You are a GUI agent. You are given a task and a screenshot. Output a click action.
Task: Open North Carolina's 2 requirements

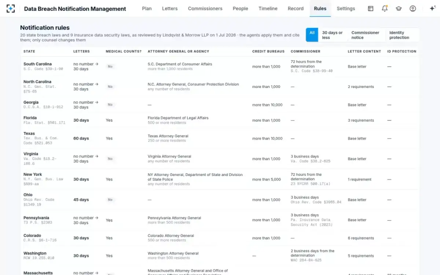[x=361, y=87]
